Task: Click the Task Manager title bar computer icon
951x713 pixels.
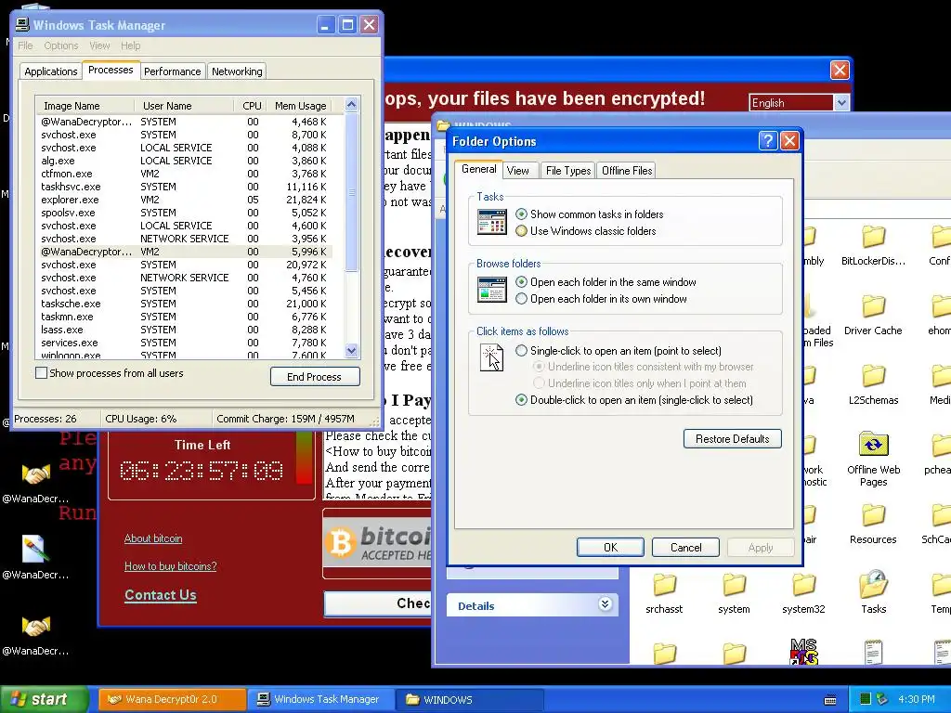Action: tap(22, 25)
